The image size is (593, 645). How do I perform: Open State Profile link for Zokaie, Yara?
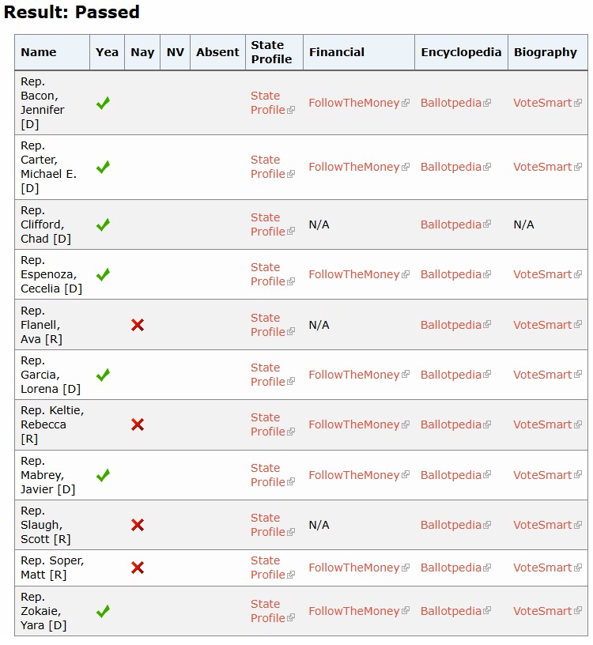tap(273, 611)
